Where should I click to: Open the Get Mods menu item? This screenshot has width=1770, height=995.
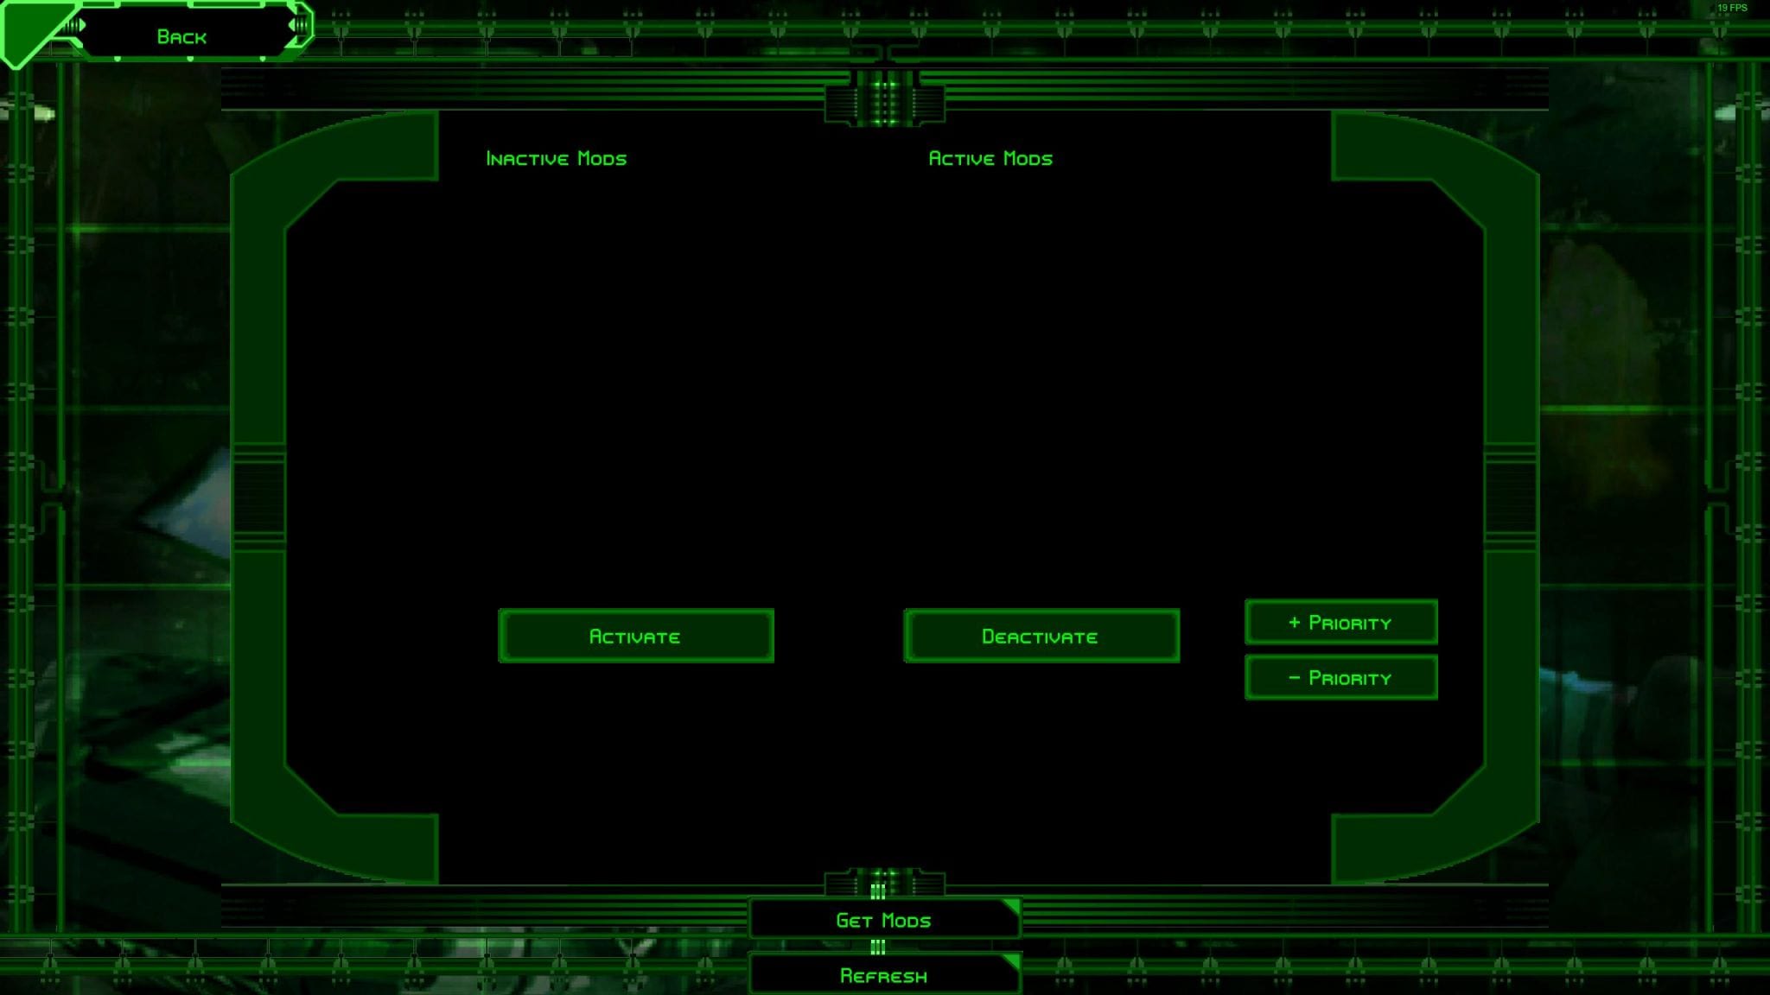[883, 921]
